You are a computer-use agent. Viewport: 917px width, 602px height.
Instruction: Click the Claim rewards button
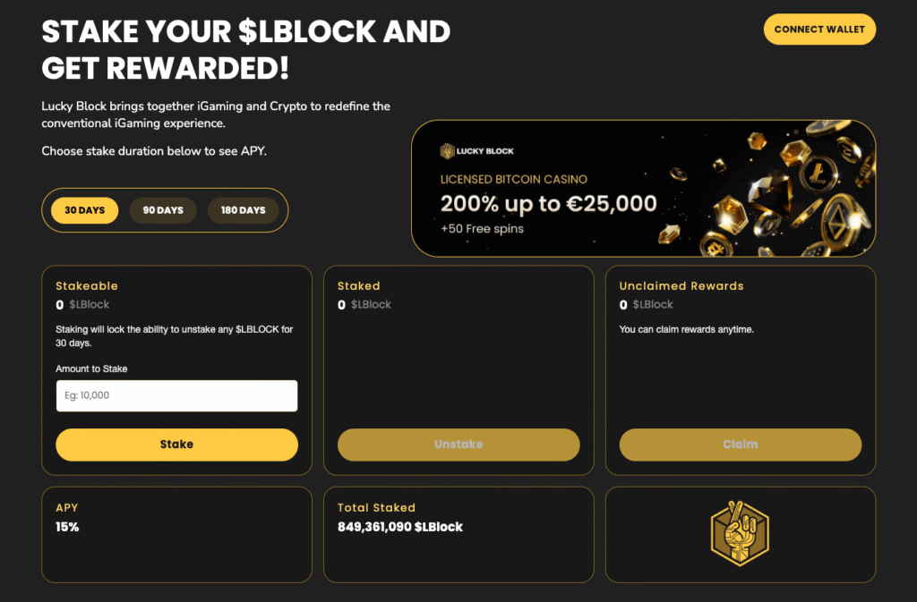click(740, 445)
